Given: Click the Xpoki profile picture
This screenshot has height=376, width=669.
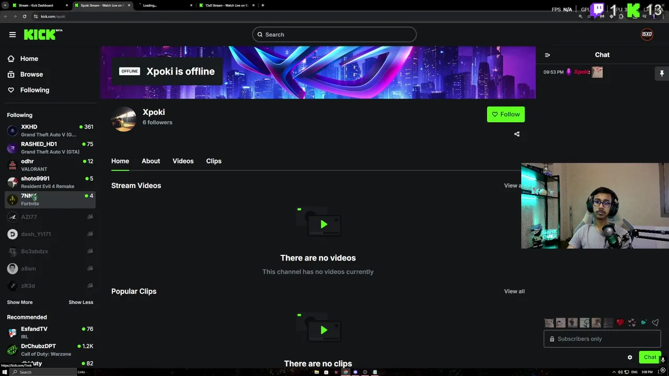Looking at the screenshot, I should click(x=124, y=119).
